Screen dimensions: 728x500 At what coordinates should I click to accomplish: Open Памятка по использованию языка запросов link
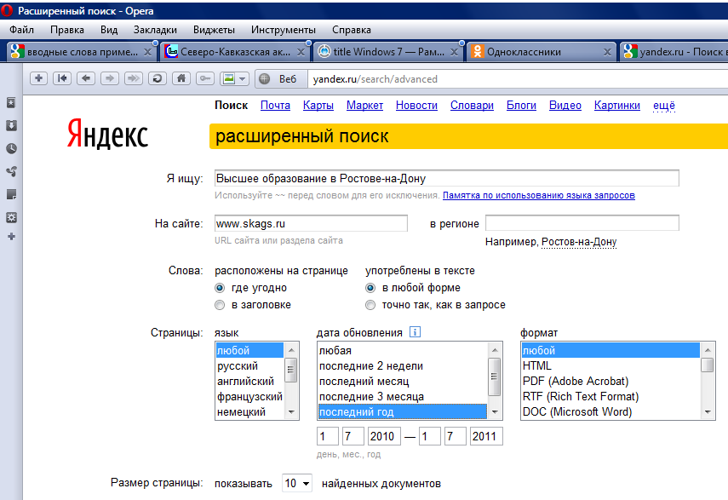[x=539, y=195]
